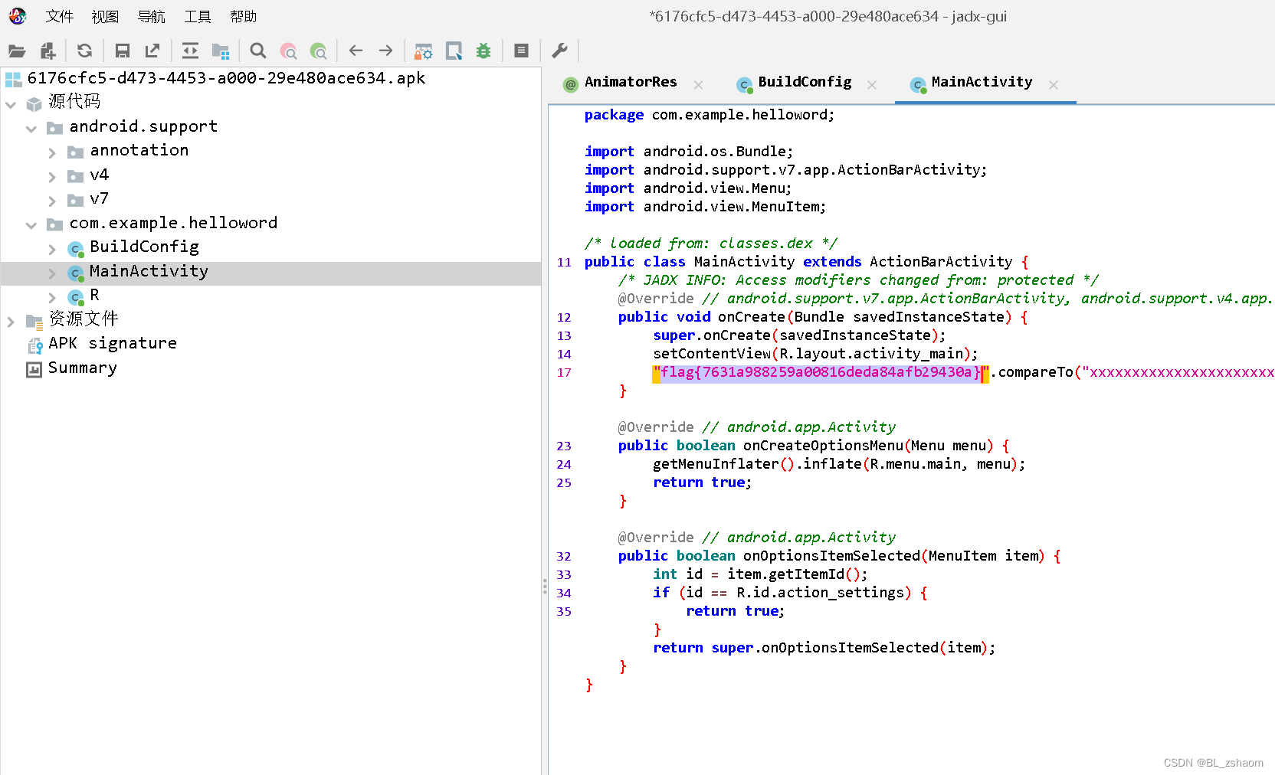Open BuildConfig class from tree
The height and width of the screenshot is (775, 1275).
point(144,247)
